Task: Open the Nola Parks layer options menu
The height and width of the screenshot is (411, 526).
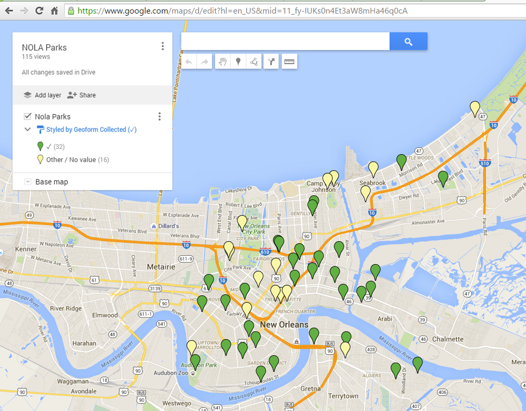Action: tap(159, 116)
